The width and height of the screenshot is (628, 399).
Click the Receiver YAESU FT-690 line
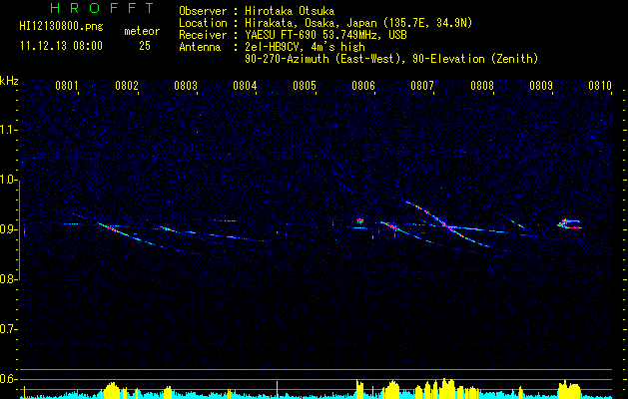(x=293, y=35)
